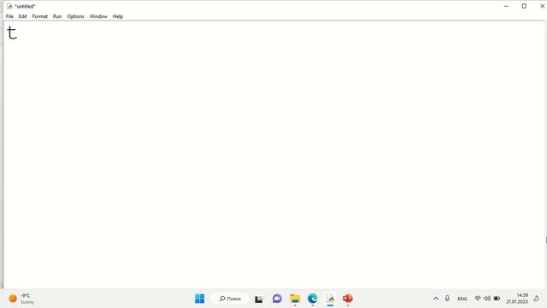
Task: Launch Microsoft Edge from taskbar
Action: point(313,299)
